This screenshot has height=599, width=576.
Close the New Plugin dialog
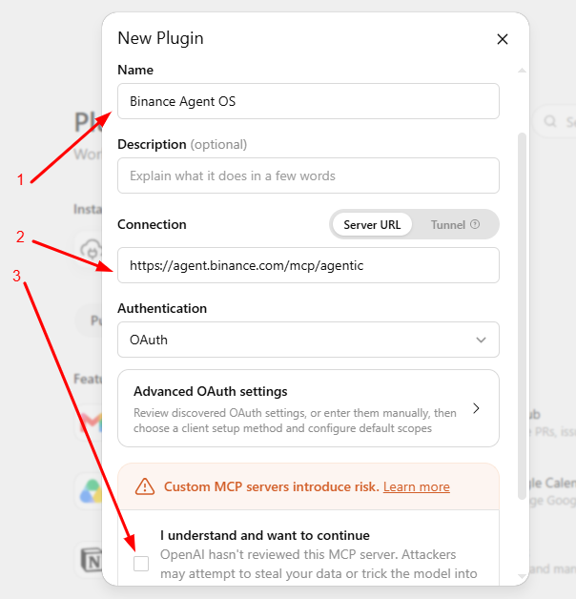point(503,39)
